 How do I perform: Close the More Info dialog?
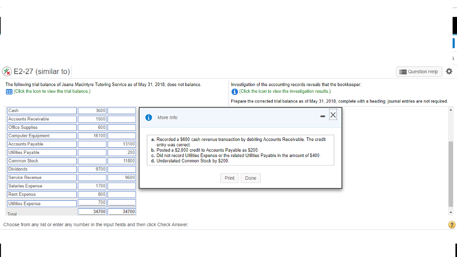(x=333, y=116)
